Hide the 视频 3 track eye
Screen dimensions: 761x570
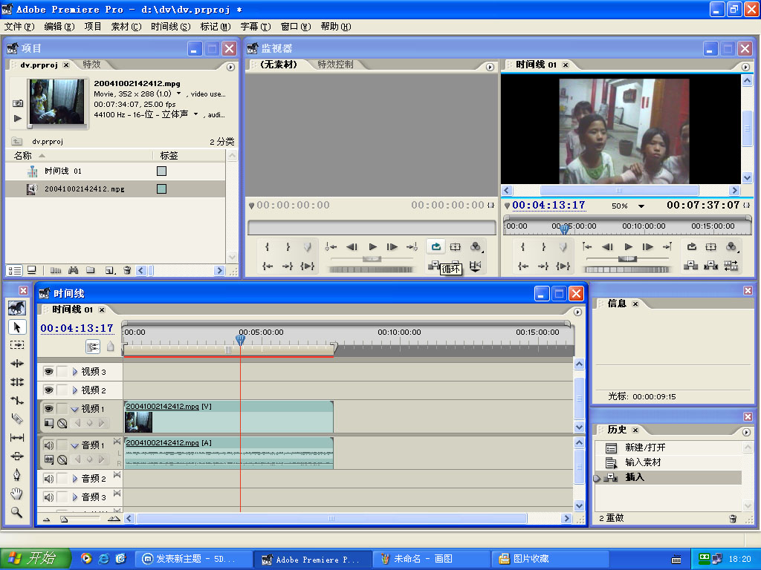tap(48, 372)
